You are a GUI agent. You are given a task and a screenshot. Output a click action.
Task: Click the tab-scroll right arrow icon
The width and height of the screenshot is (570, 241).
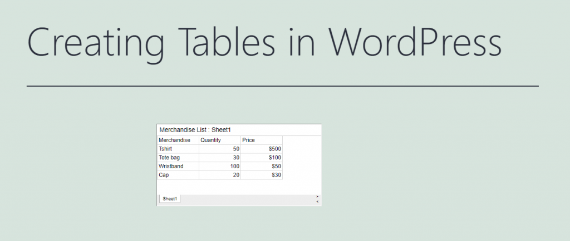click(x=317, y=196)
